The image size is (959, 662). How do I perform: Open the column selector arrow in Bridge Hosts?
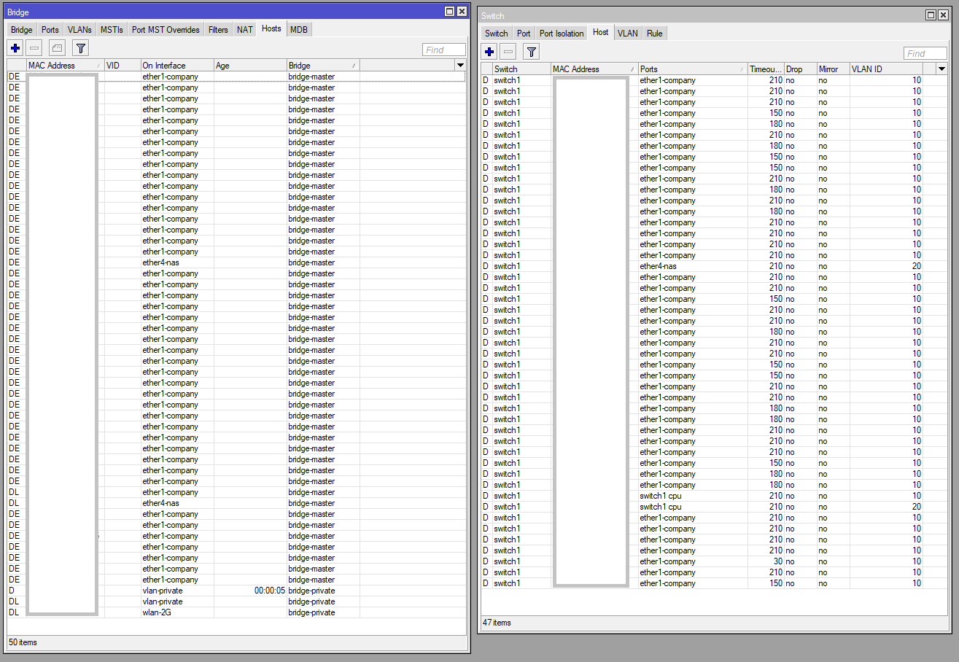click(460, 65)
